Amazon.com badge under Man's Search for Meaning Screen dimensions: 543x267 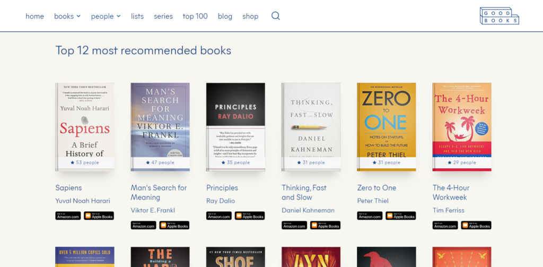pos(143,226)
